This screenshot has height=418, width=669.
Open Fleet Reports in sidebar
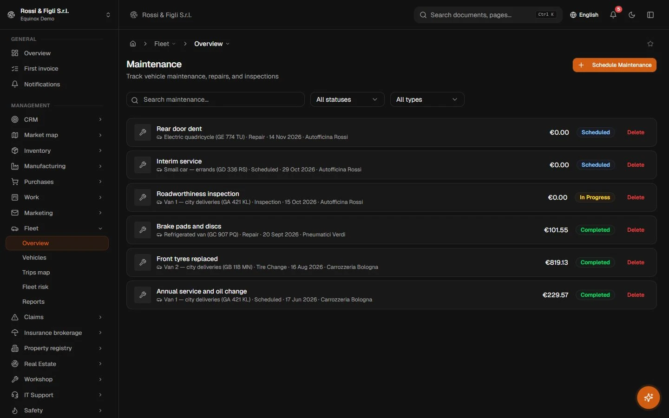pos(33,302)
